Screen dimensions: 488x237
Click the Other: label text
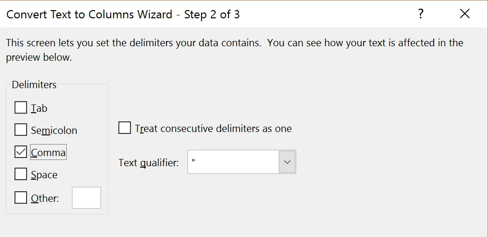pyautogui.click(x=45, y=198)
